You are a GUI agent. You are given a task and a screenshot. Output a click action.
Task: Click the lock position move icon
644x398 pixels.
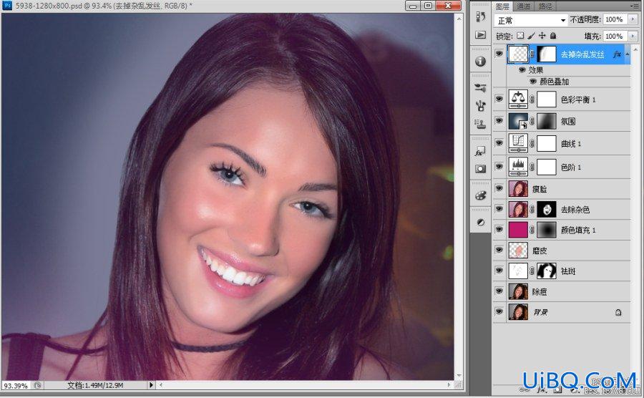(x=542, y=36)
